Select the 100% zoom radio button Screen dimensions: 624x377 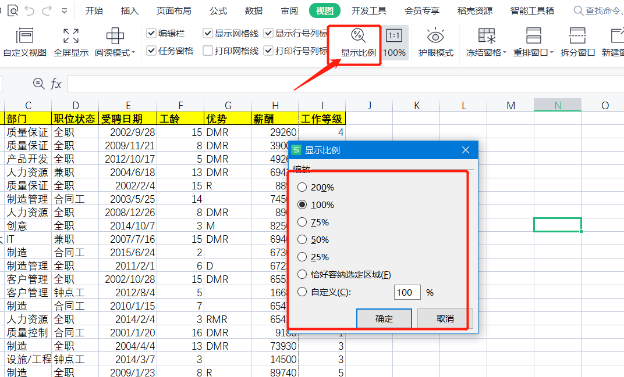tap(302, 204)
